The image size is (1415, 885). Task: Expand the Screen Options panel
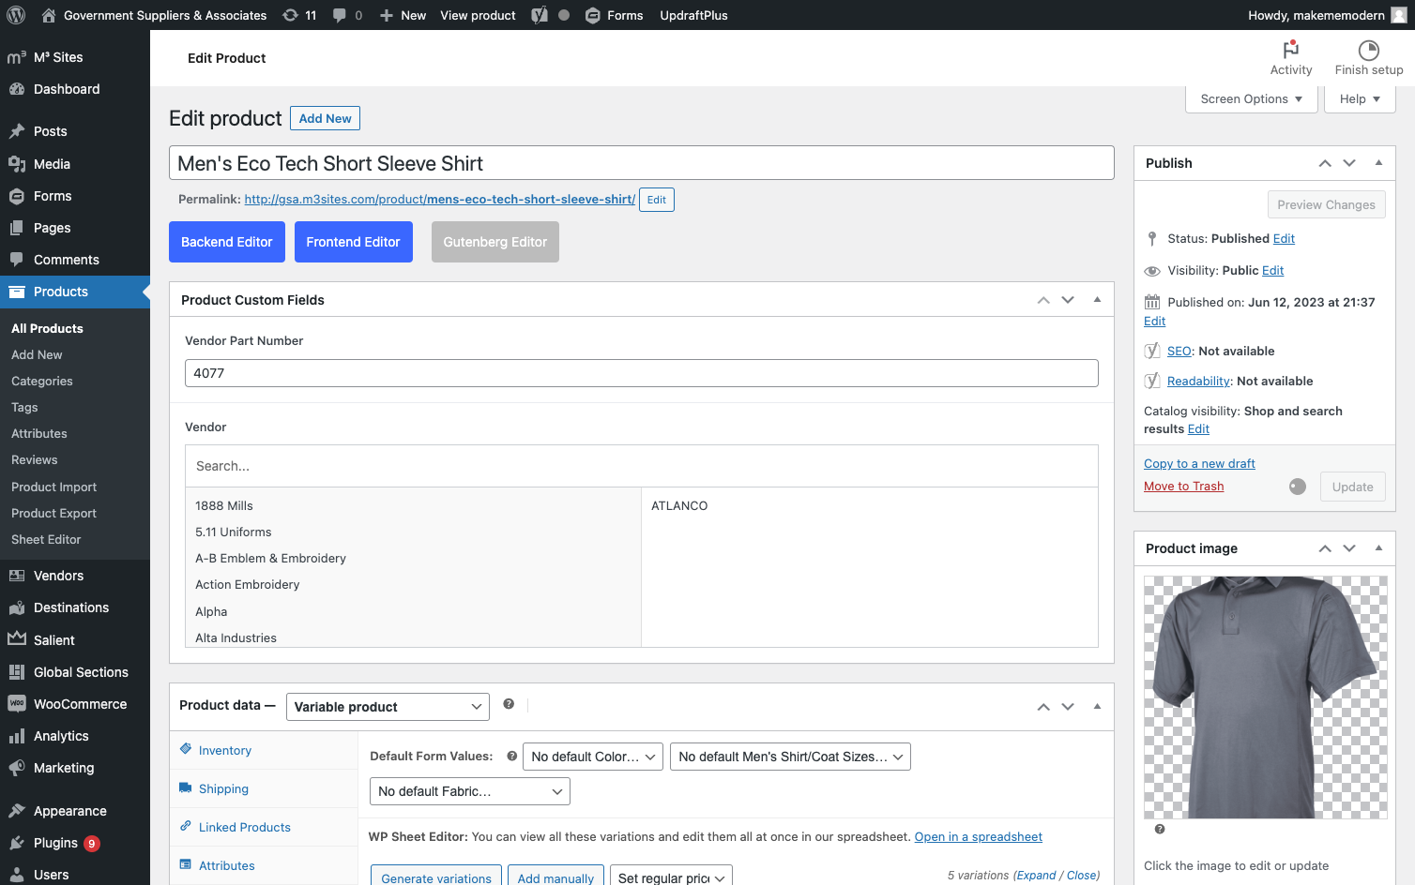(1252, 99)
